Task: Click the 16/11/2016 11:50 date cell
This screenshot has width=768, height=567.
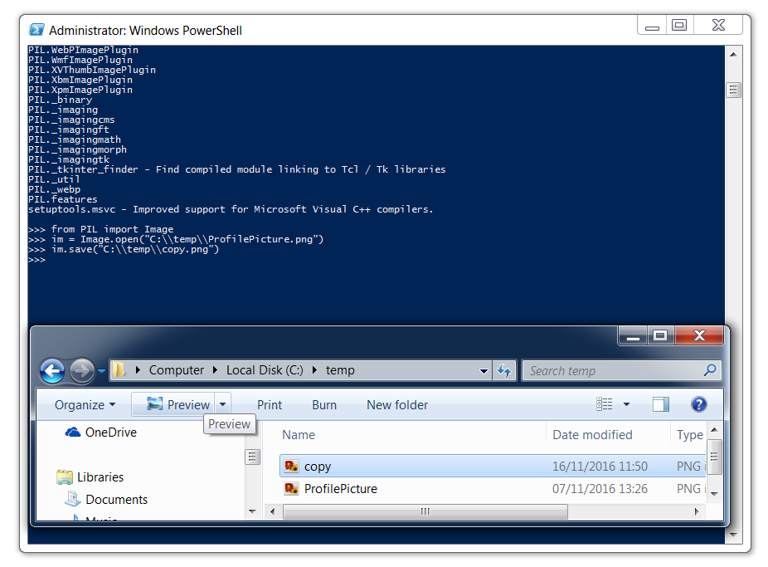Action: tap(600, 466)
